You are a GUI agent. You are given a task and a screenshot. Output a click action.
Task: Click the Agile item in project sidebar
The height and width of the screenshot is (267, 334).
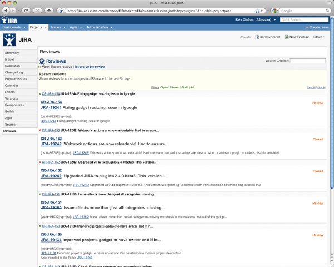coord(20,118)
